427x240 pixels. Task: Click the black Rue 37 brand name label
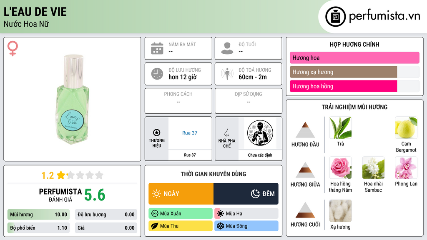click(190, 155)
